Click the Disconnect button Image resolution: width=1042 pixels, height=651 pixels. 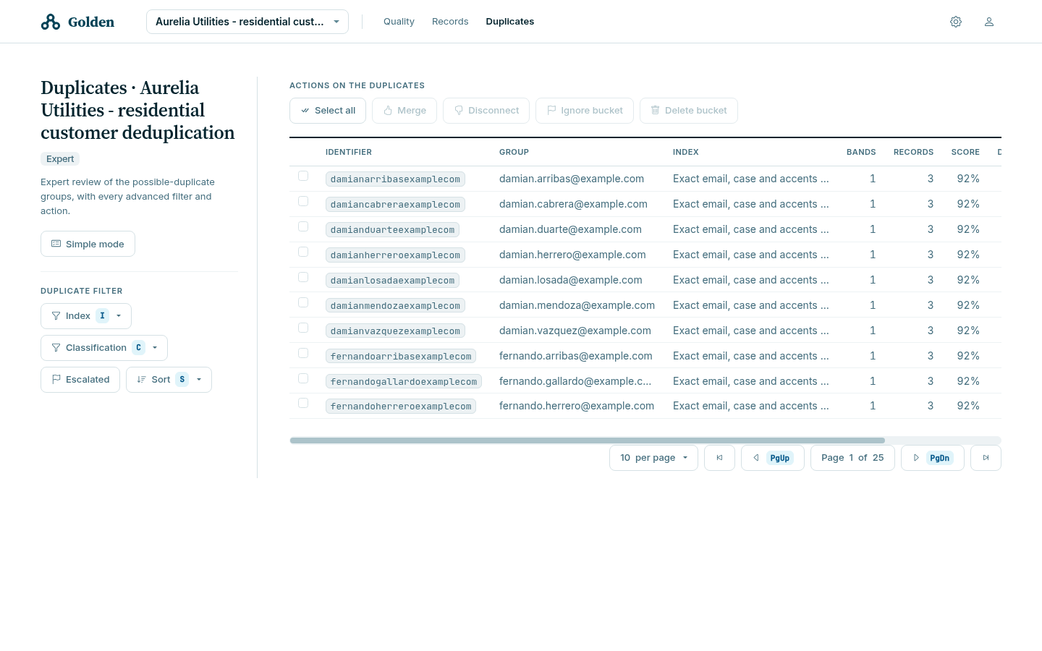[486, 111]
